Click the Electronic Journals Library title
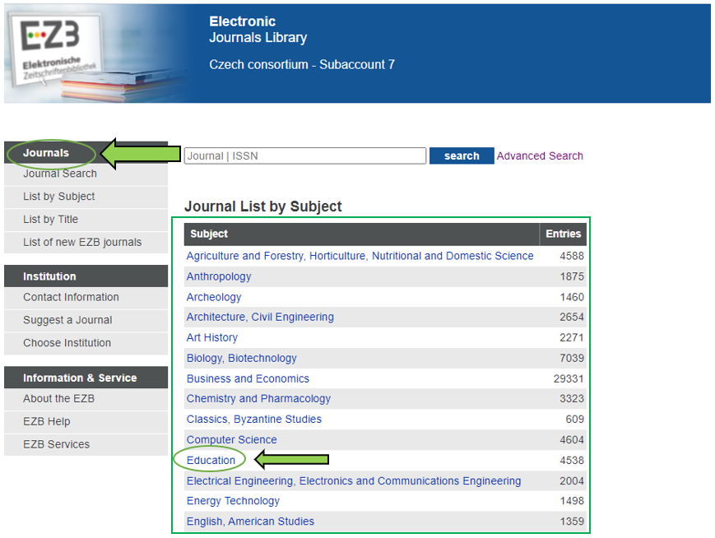Viewport: 715px width, 538px height. pos(258,29)
